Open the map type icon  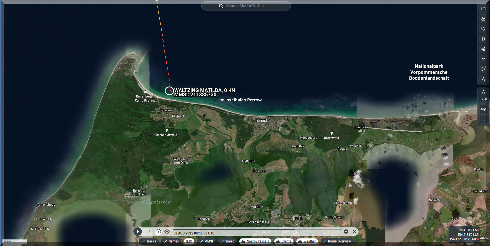483,9
